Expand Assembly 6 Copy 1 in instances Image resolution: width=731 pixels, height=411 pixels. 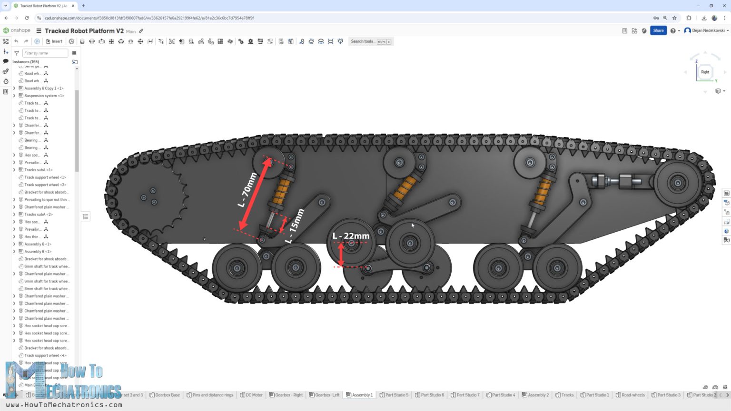point(14,88)
